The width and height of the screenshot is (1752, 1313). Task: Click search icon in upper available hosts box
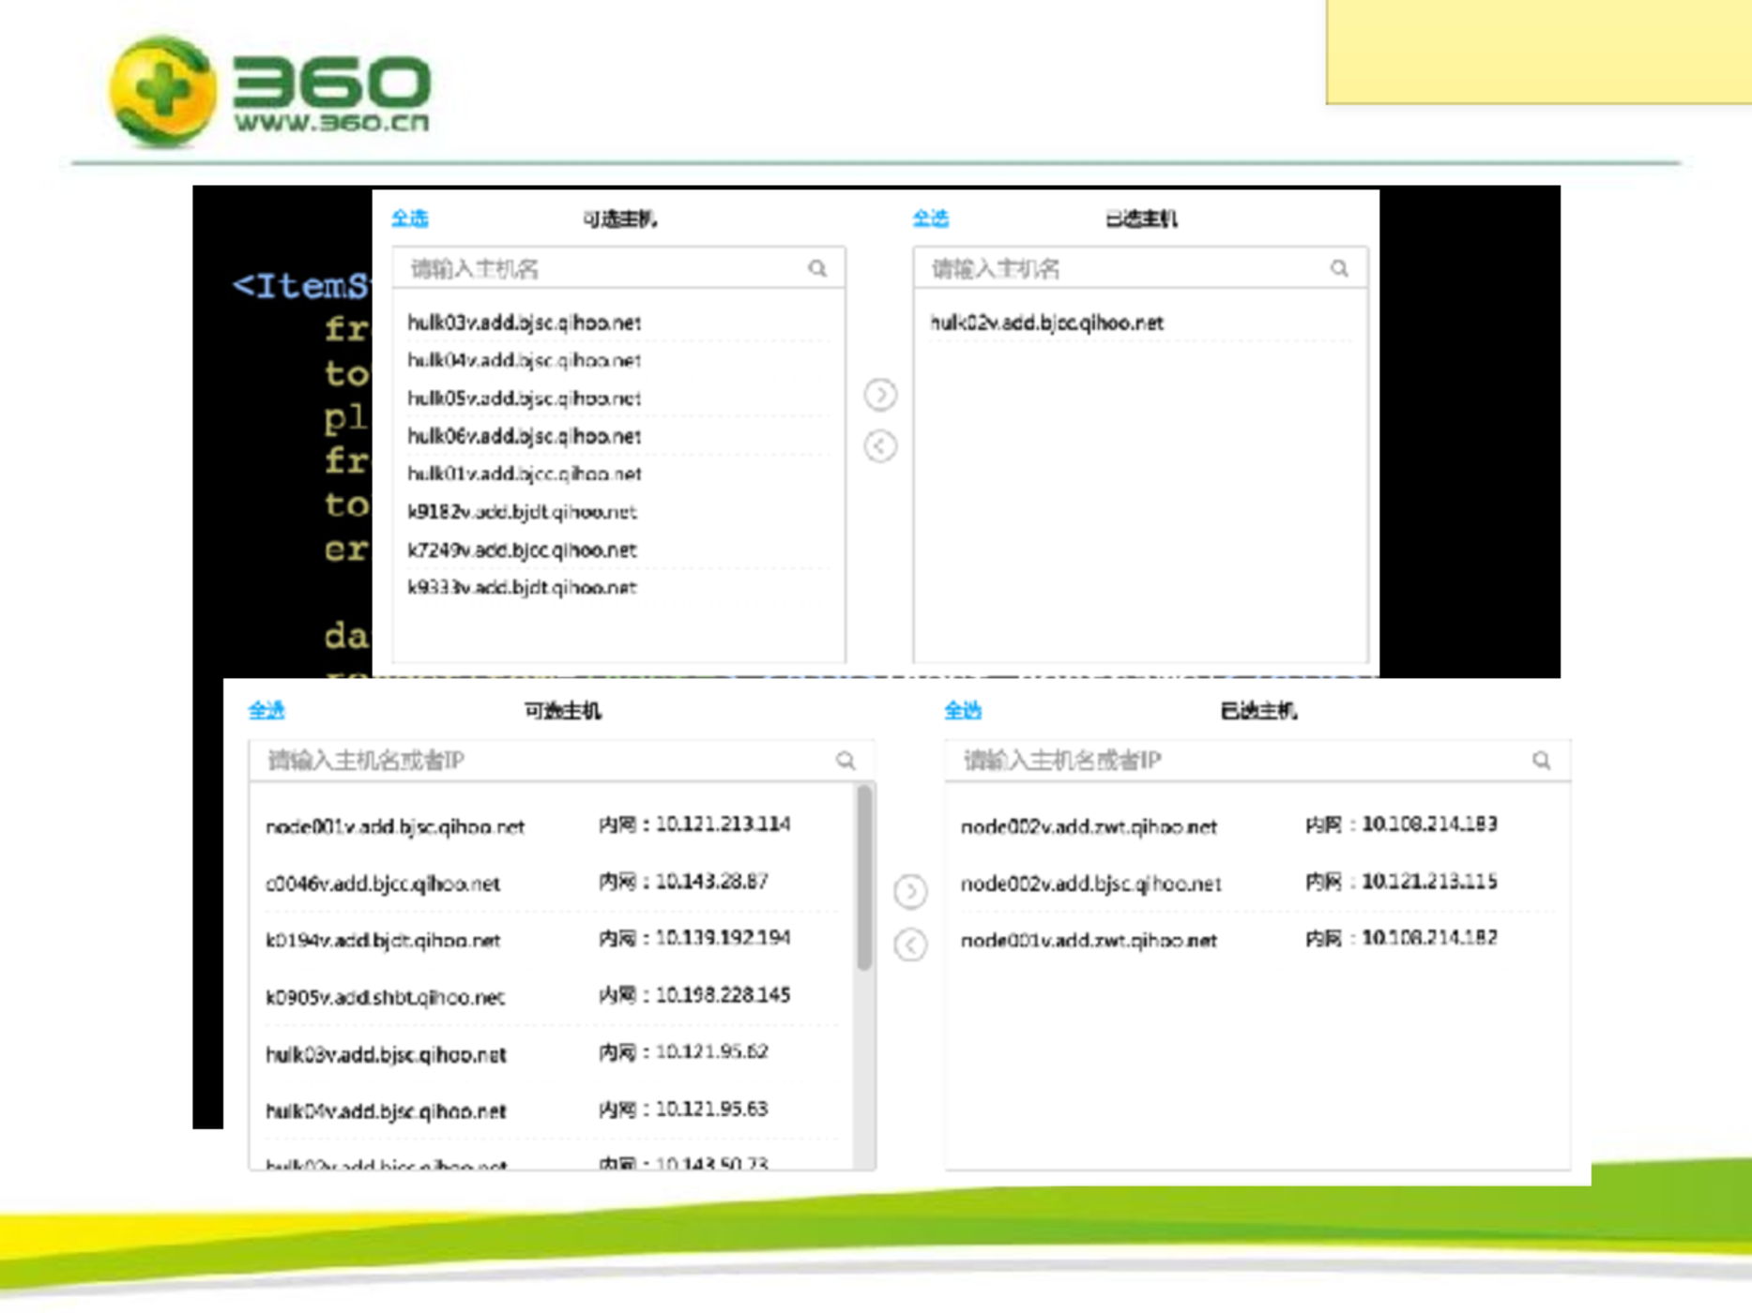(817, 269)
